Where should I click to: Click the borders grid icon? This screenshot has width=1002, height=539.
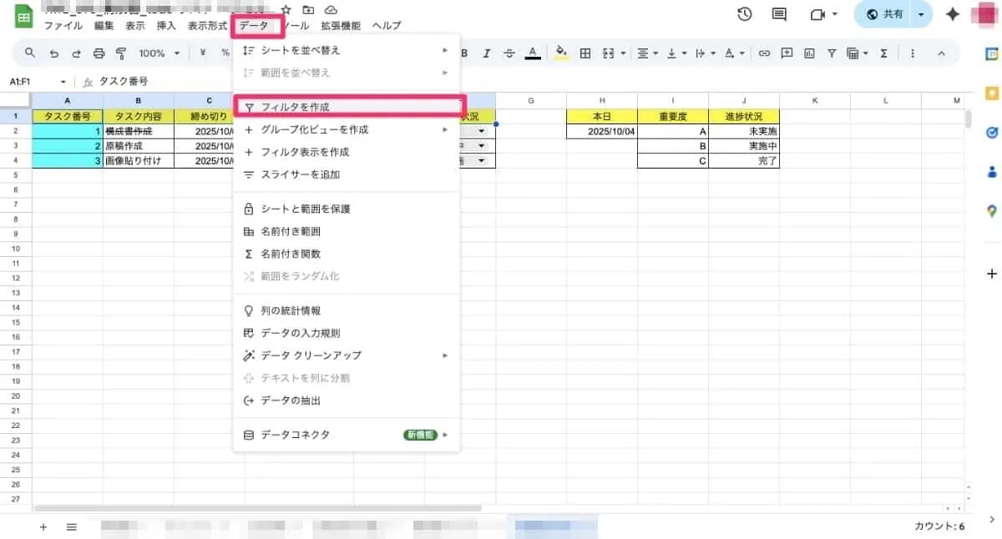(585, 53)
